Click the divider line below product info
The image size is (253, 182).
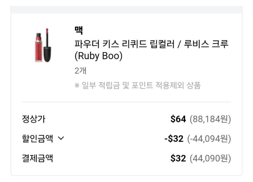coord(126,102)
